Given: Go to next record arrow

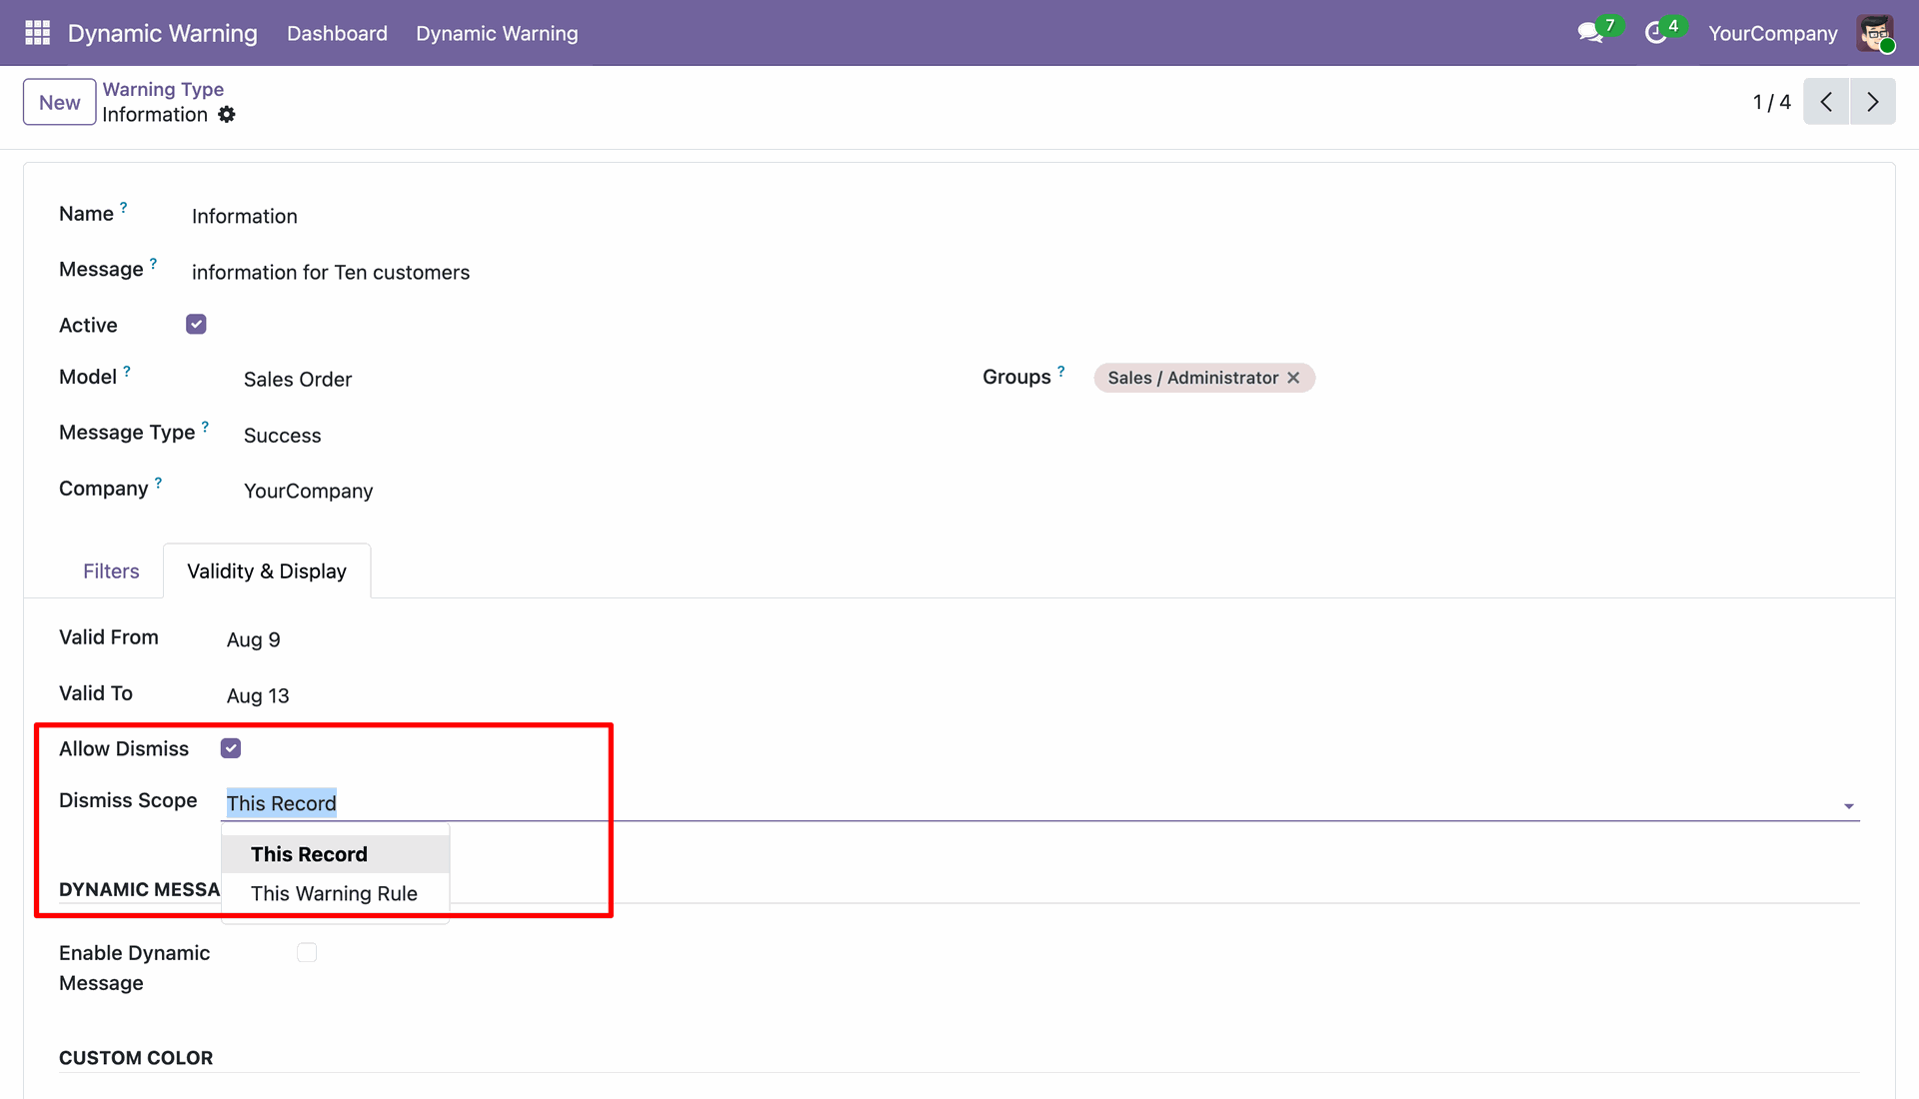Looking at the screenshot, I should [x=1873, y=102].
